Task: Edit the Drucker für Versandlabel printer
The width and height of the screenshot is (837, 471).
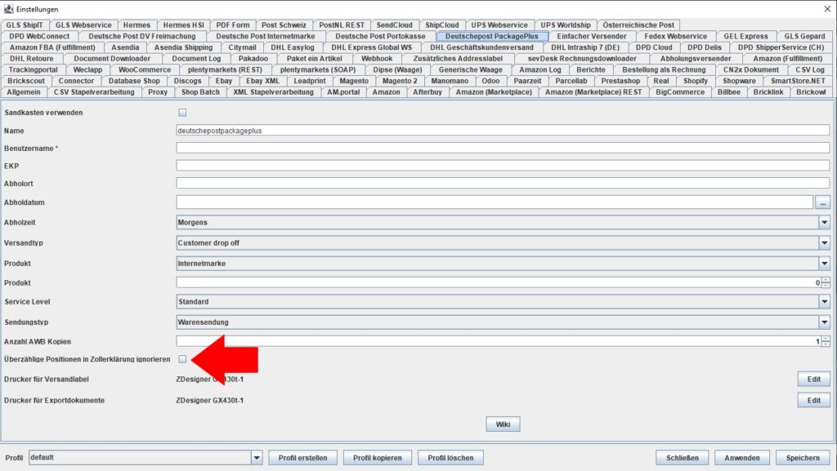Action: point(813,380)
